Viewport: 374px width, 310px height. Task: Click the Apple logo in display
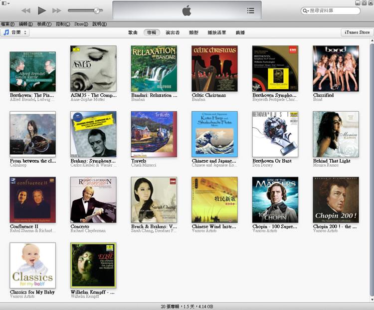[187, 11]
